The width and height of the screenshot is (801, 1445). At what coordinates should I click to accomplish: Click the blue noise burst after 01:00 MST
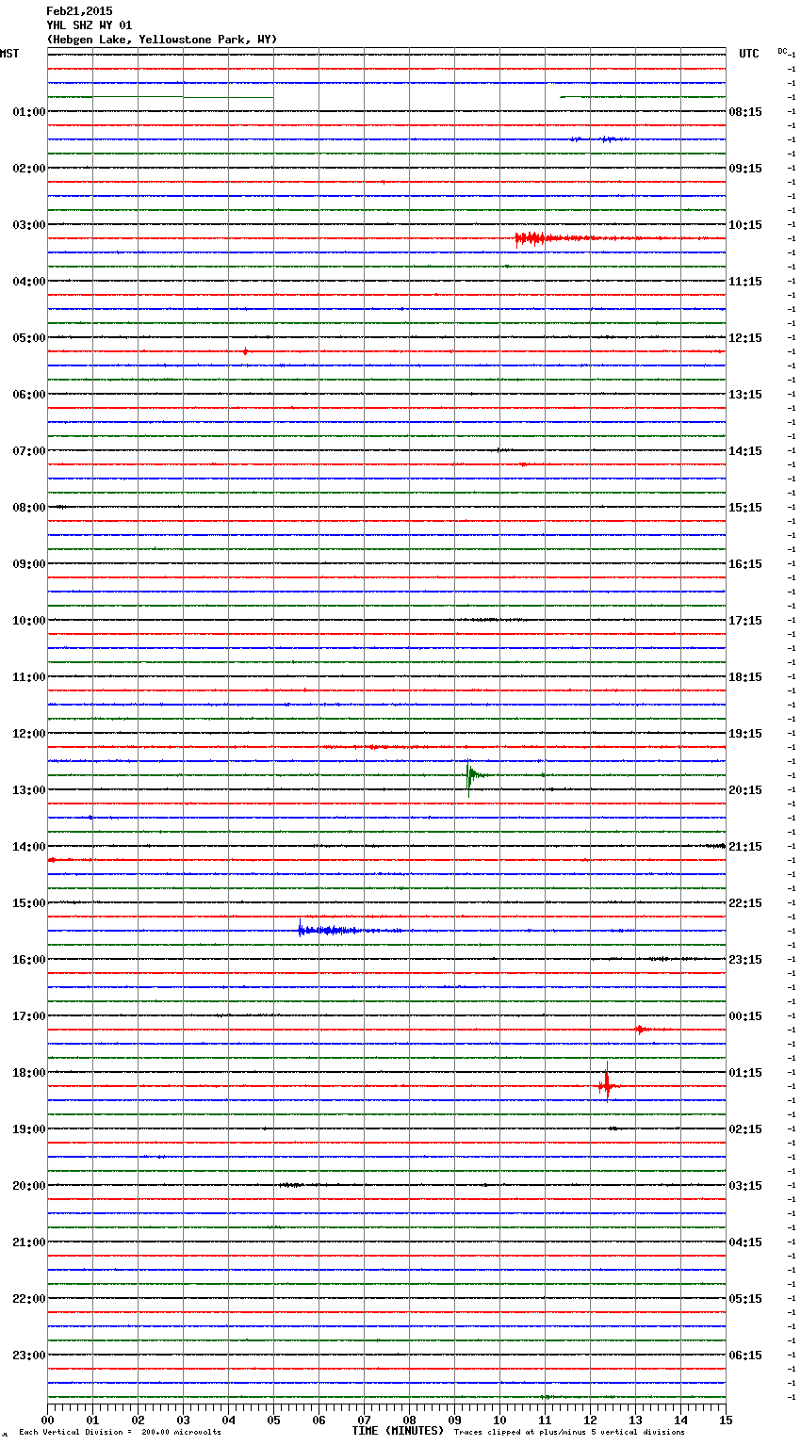coord(599,139)
